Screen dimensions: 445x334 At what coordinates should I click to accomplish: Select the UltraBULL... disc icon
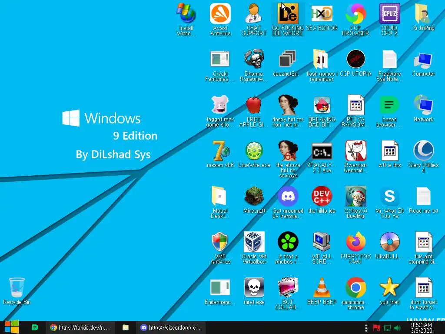click(x=389, y=246)
